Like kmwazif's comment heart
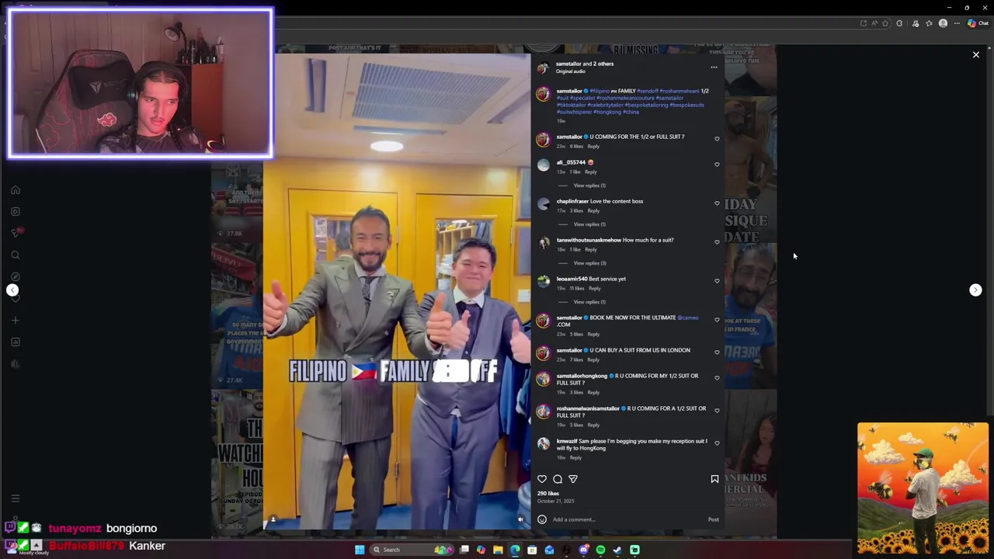The width and height of the screenshot is (994, 559). [x=717, y=443]
